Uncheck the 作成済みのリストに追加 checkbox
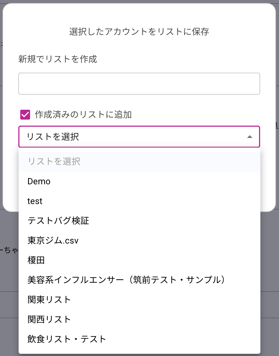This screenshot has width=279, height=356. 25,115
